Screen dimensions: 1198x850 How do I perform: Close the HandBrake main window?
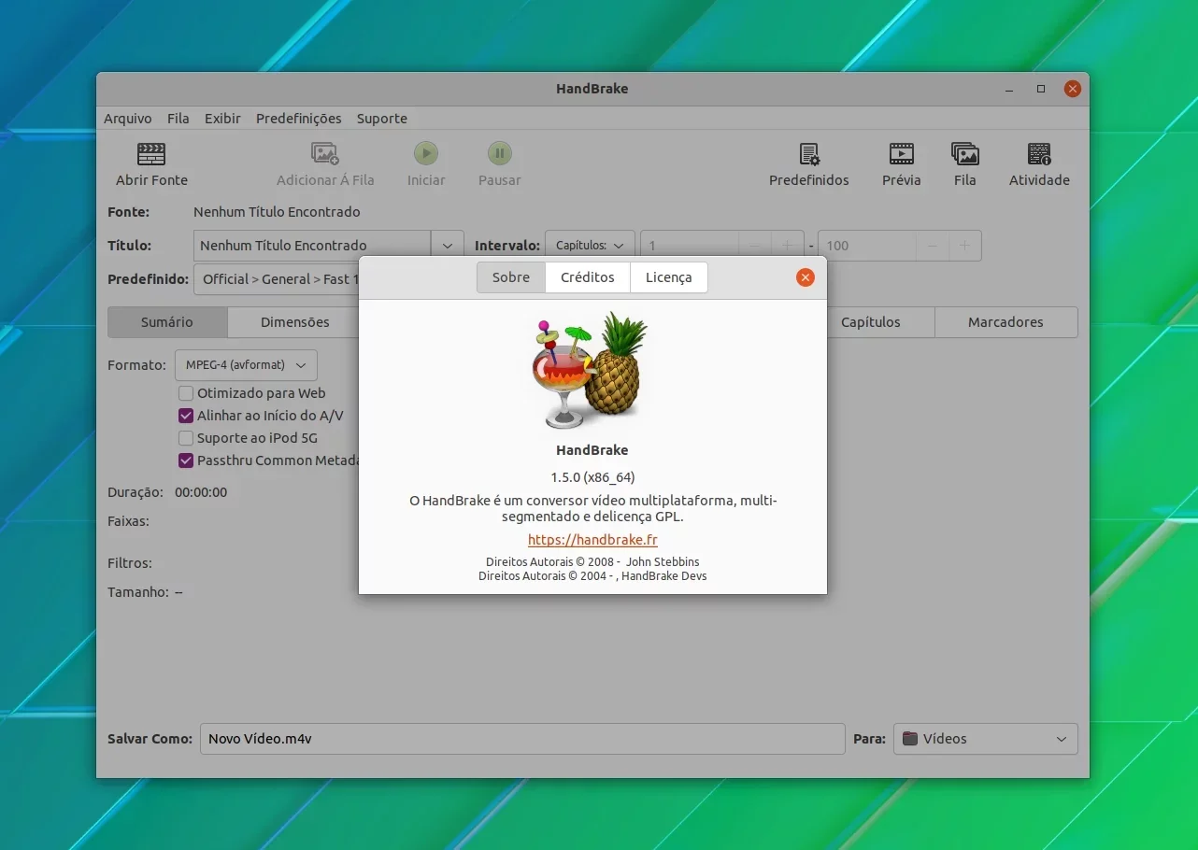(x=1073, y=89)
